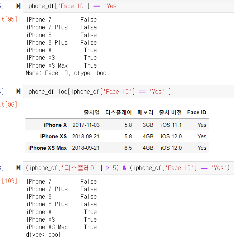The width and height of the screenshot is (234, 240).
Task: Click the iPhone XS Max row label in table
Action: (47, 148)
